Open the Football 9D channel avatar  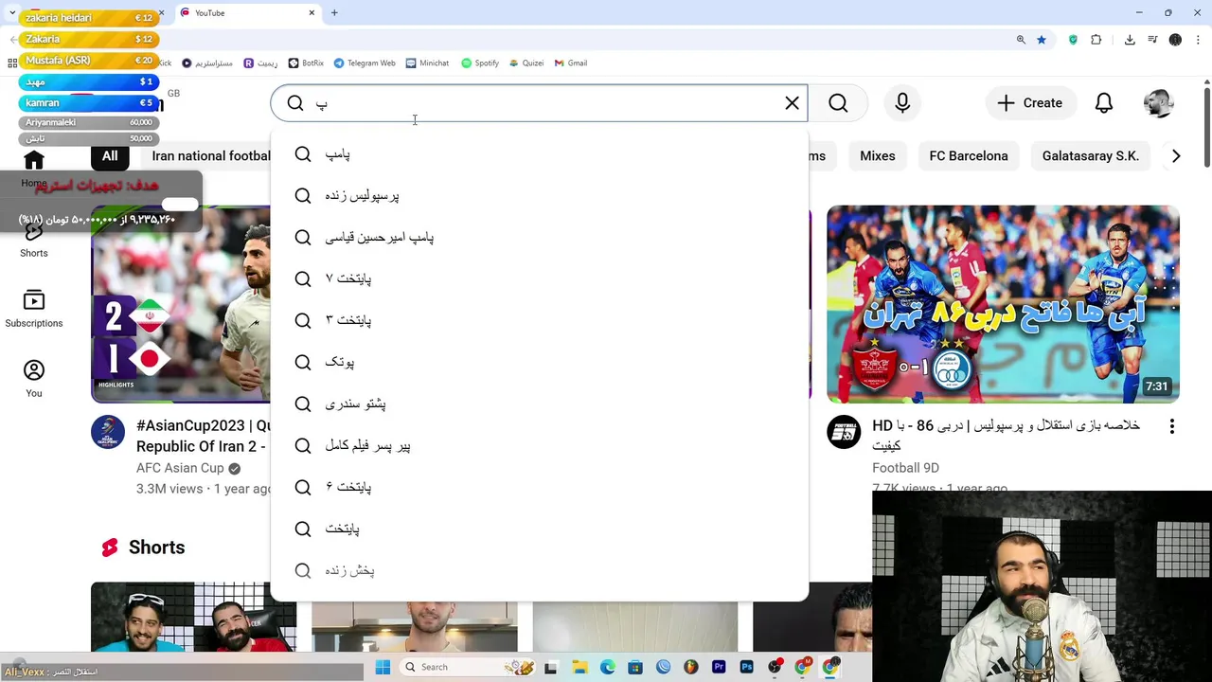click(844, 432)
